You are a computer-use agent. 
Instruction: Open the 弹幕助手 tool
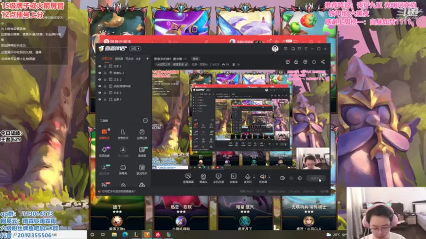pos(104,134)
